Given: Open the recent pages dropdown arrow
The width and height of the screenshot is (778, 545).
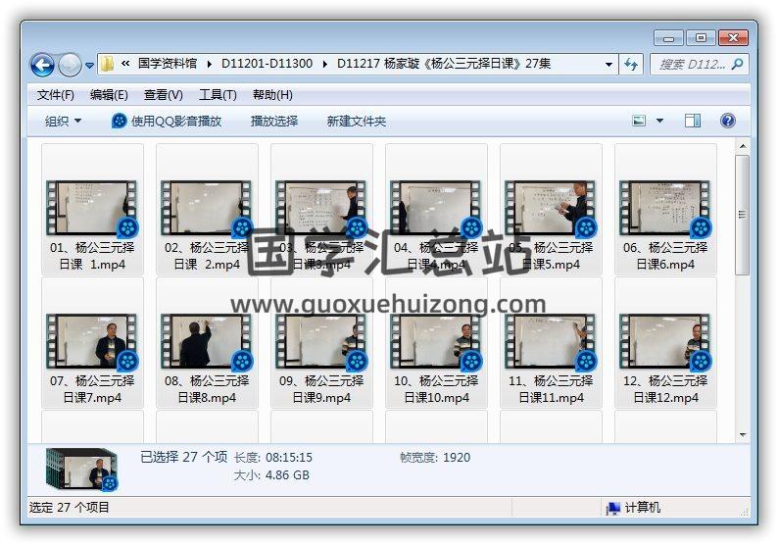Looking at the screenshot, I should tap(90, 66).
